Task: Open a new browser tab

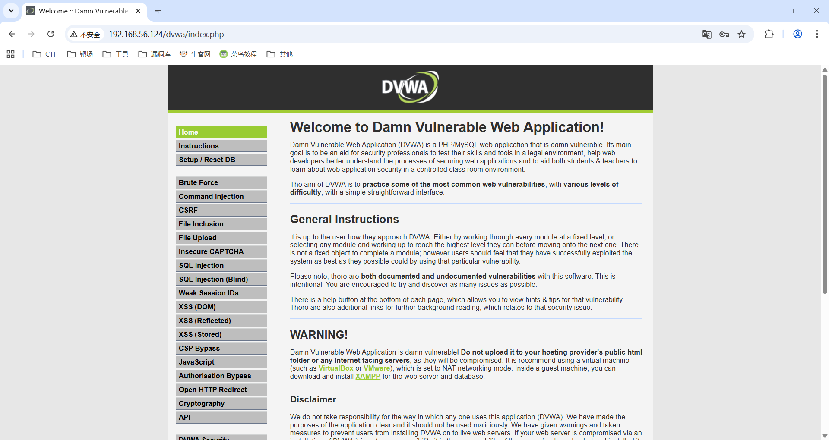Action: point(158,11)
